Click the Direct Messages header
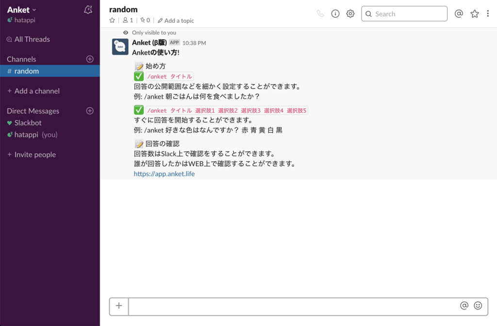The width and height of the screenshot is (497, 326). [x=33, y=111]
